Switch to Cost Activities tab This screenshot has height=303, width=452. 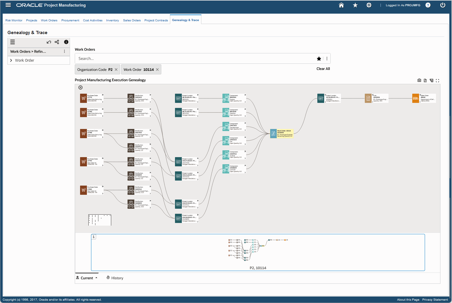[x=93, y=20]
